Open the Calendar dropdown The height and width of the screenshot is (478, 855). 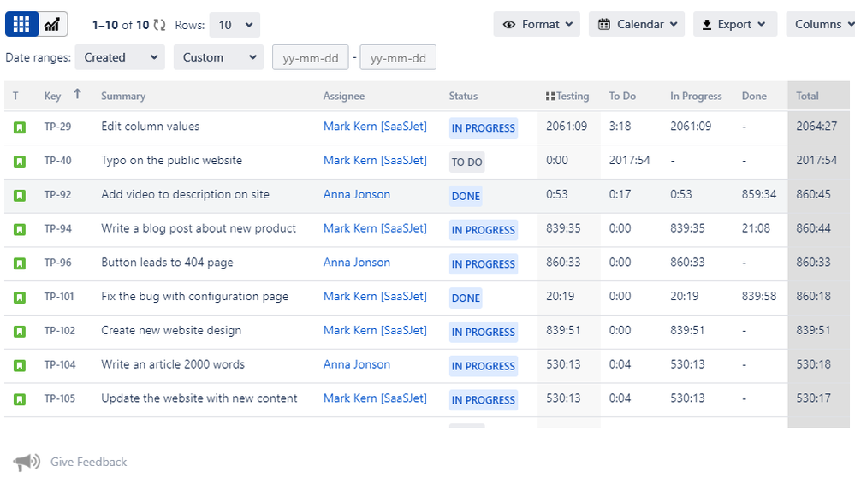coord(637,25)
